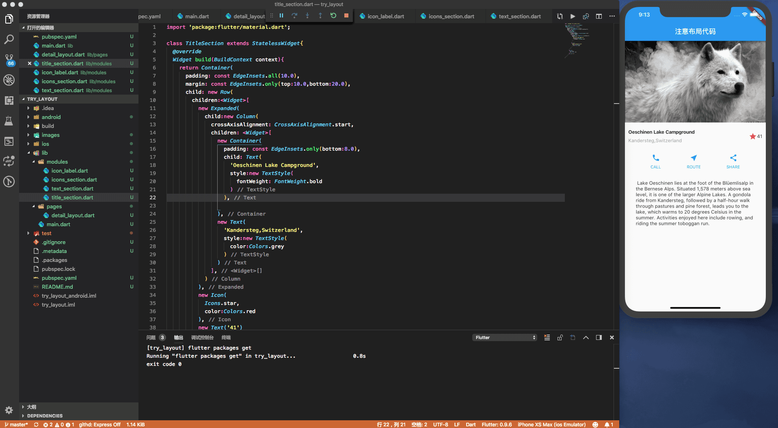Toggle githd Express Off in status bar

pyautogui.click(x=99, y=424)
